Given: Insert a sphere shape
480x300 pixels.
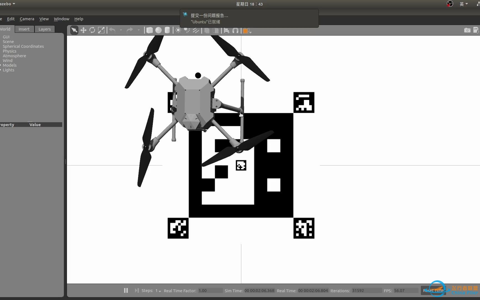Looking at the screenshot, I should [x=158, y=30].
